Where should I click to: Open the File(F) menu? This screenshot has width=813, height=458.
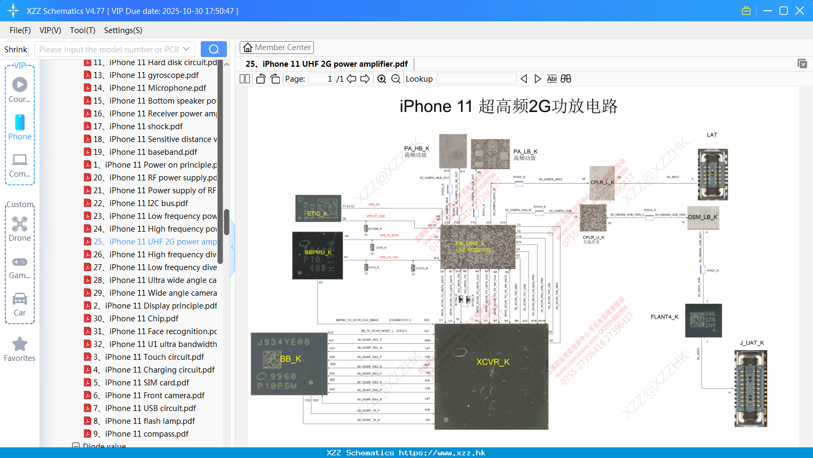(x=20, y=30)
